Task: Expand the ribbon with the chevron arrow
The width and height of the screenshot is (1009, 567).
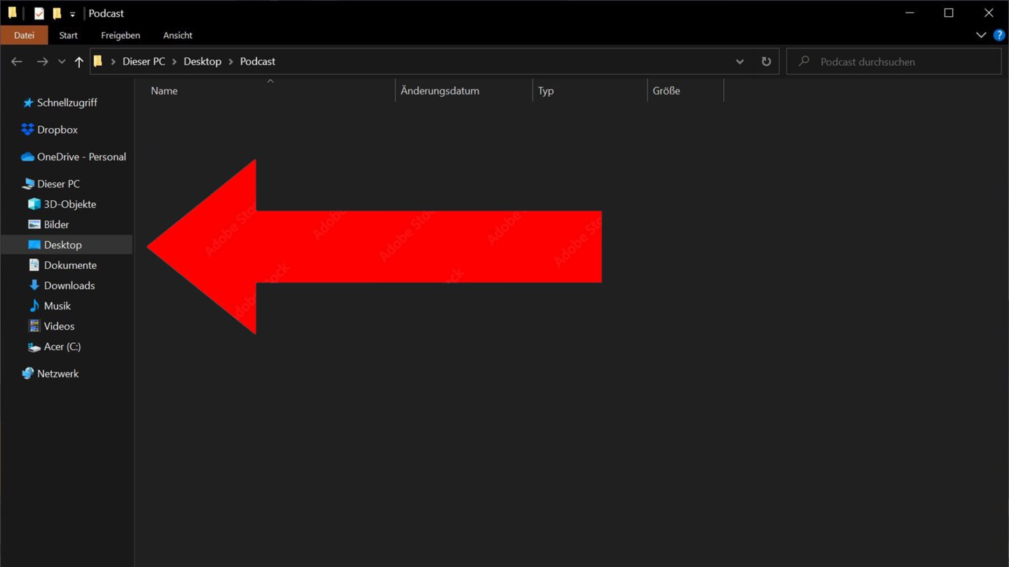Action: click(981, 35)
